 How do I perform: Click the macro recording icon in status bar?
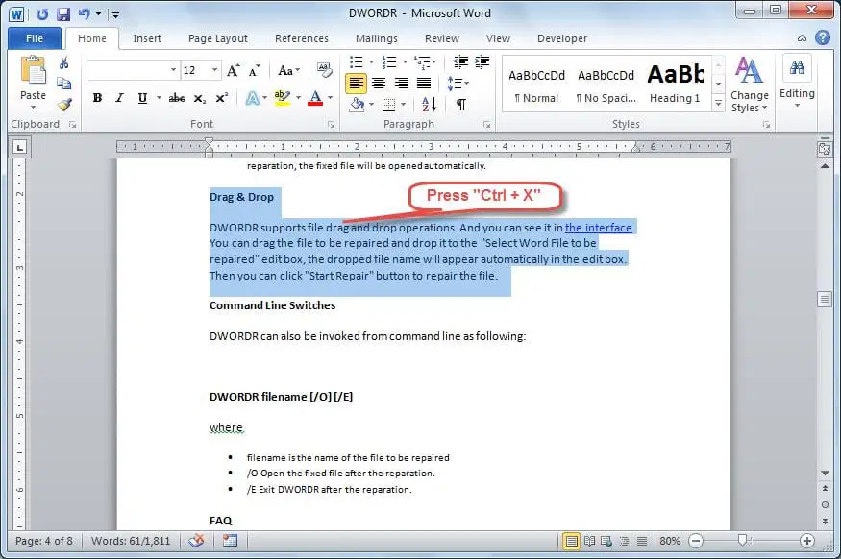click(x=230, y=540)
